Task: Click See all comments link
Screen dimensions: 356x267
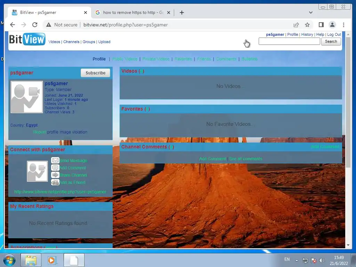Action: (x=245, y=159)
